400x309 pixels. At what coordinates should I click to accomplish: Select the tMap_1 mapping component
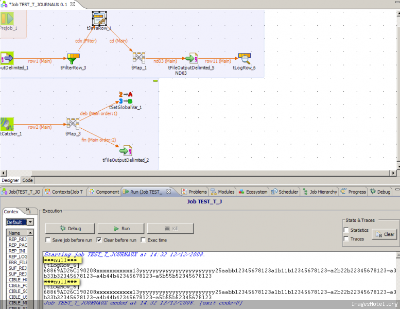pos(138,58)
